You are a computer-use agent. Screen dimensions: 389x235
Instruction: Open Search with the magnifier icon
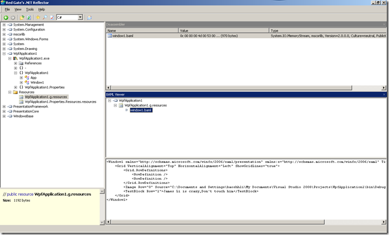click(45, 18)
